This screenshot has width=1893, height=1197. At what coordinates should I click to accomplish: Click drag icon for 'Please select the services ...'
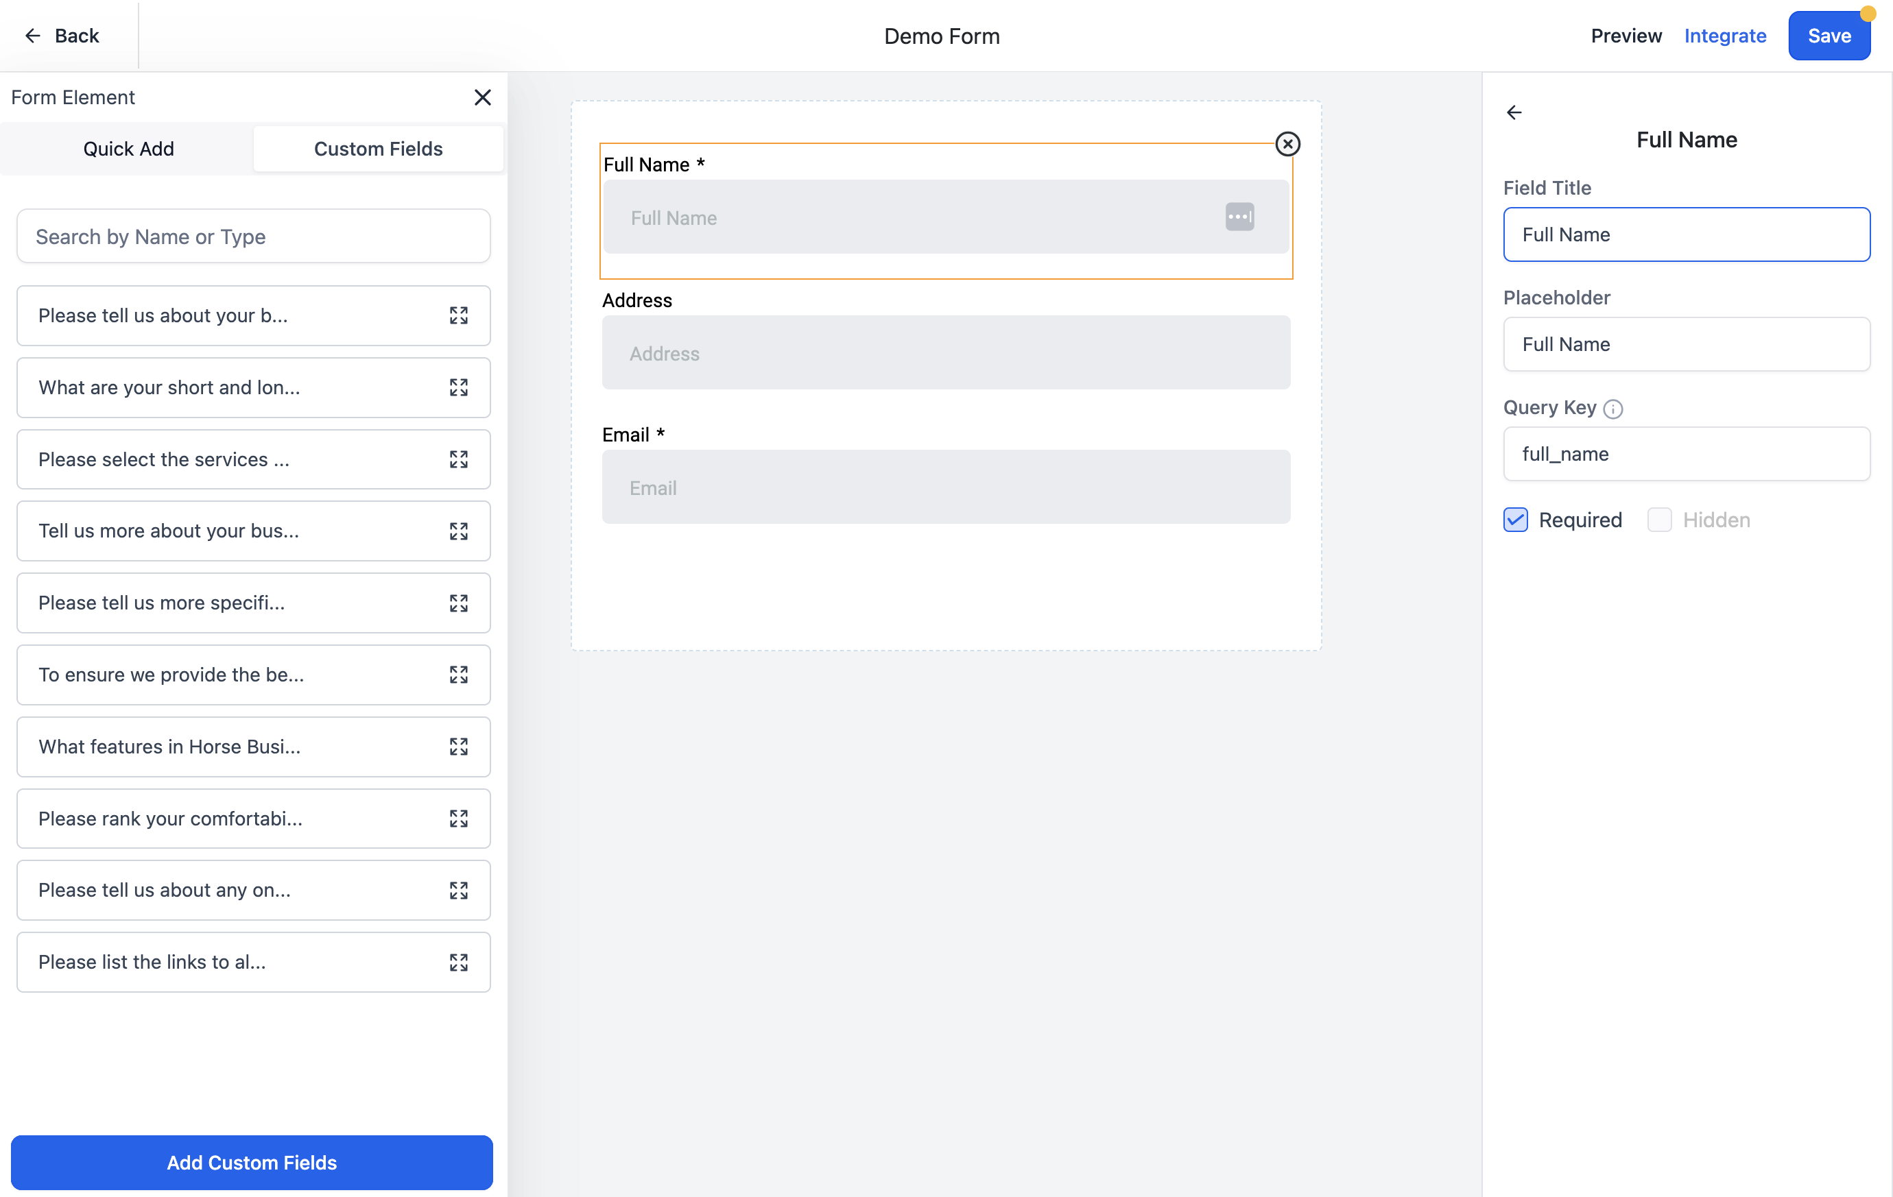point(458,460)
